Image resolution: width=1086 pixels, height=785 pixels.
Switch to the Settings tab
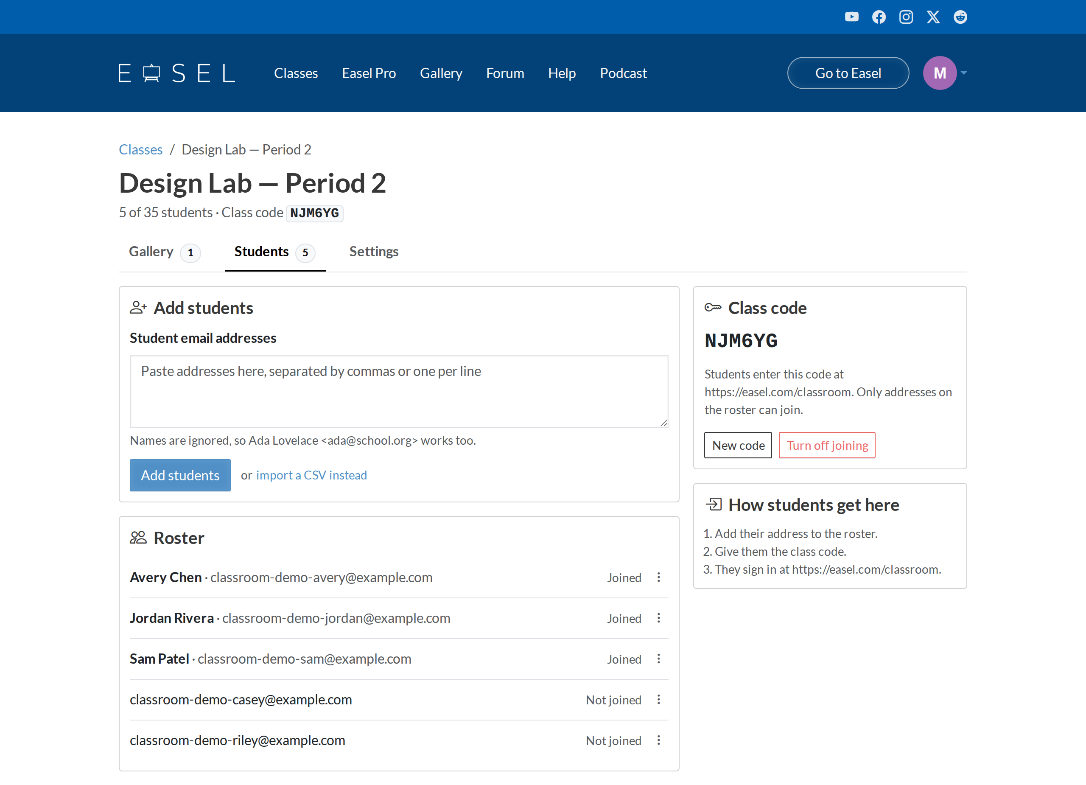pos(374,252)
